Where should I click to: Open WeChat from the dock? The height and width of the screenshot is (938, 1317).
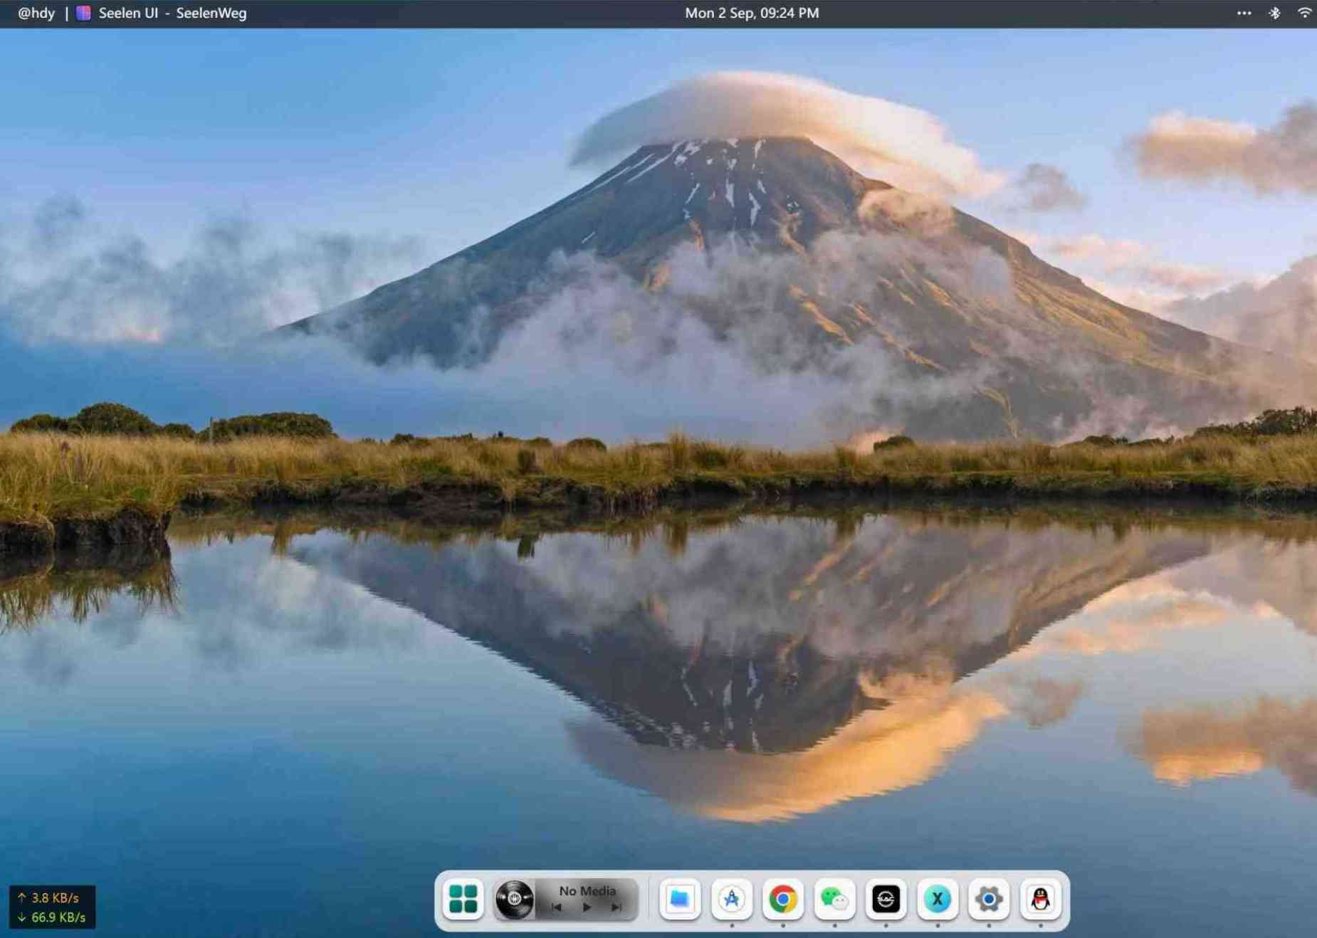834,899
